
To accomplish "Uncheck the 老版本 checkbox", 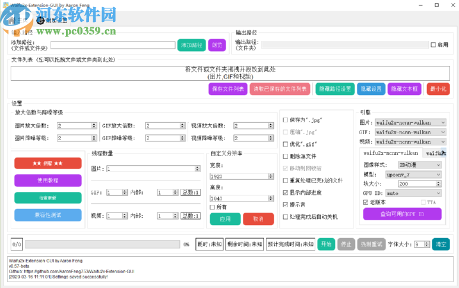I will tap(365, 202).
